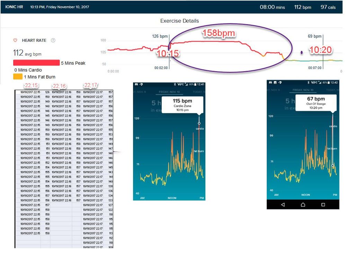Select spreadsheet cell with value 126
Screen dimensions: 346x267
tap(45, 92)
